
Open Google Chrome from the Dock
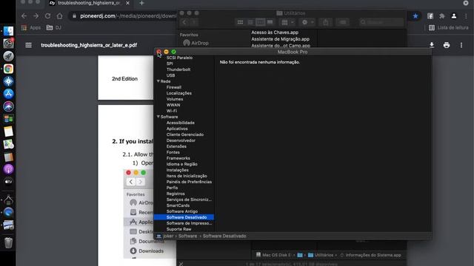(x=8, y=69)
